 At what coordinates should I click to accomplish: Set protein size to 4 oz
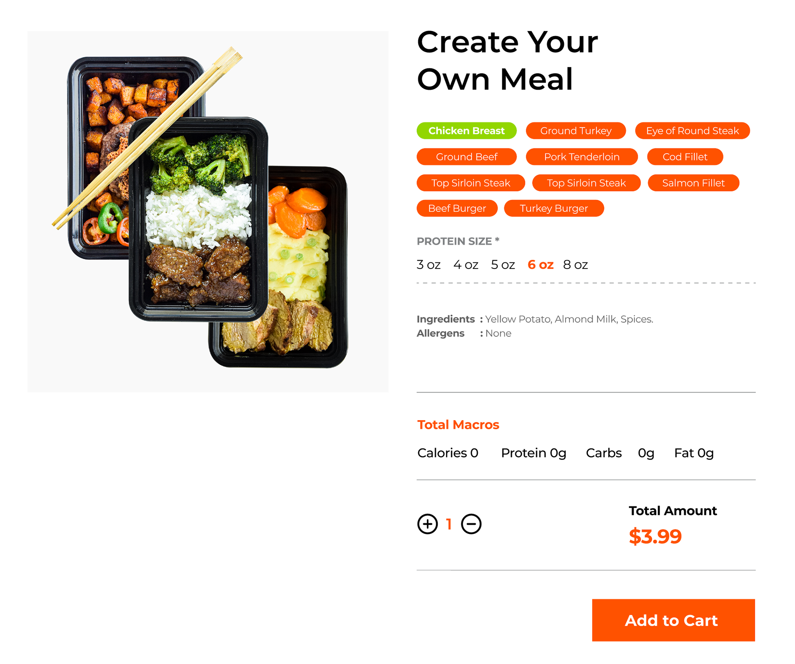click(x=466, y=264)
